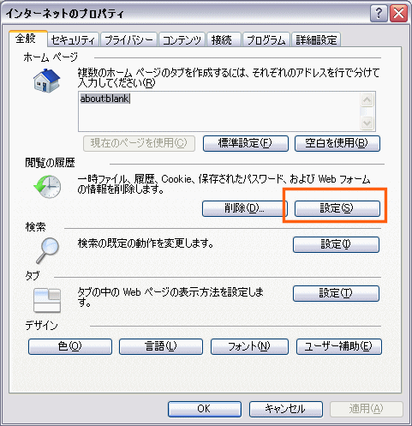Image resolution: width=412 pixels, height=426 pixels.
Task: Open browsing history 設定(S) button
Action: pyautogui.click(x=337, y=208)
